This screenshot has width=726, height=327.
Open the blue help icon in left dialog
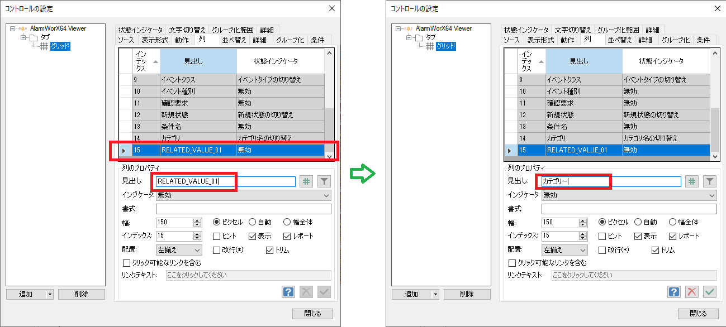pyautogui.click(x=288, y=291)
